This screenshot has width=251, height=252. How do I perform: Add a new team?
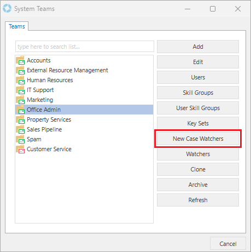coord(198,47)
